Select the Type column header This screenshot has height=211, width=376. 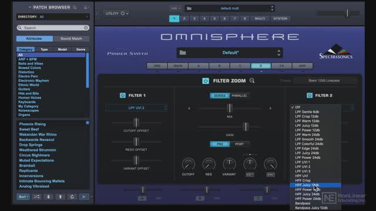(x=44, y=49)
